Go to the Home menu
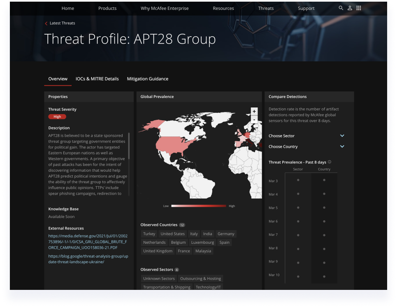 click(x=68, y=8)
